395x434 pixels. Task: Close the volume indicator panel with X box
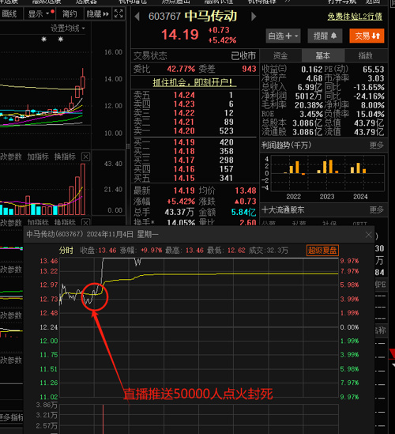click(x=86, y=157)
